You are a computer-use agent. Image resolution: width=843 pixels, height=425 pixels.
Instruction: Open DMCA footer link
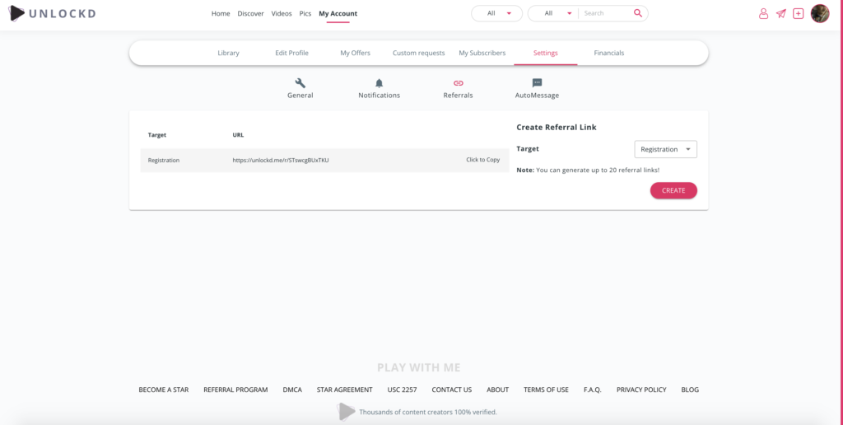point(292,390)
